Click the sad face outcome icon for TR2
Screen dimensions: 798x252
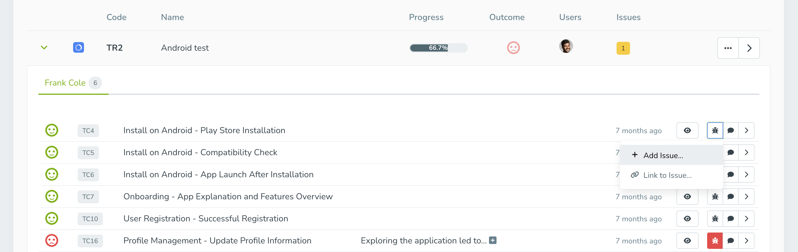513,48
